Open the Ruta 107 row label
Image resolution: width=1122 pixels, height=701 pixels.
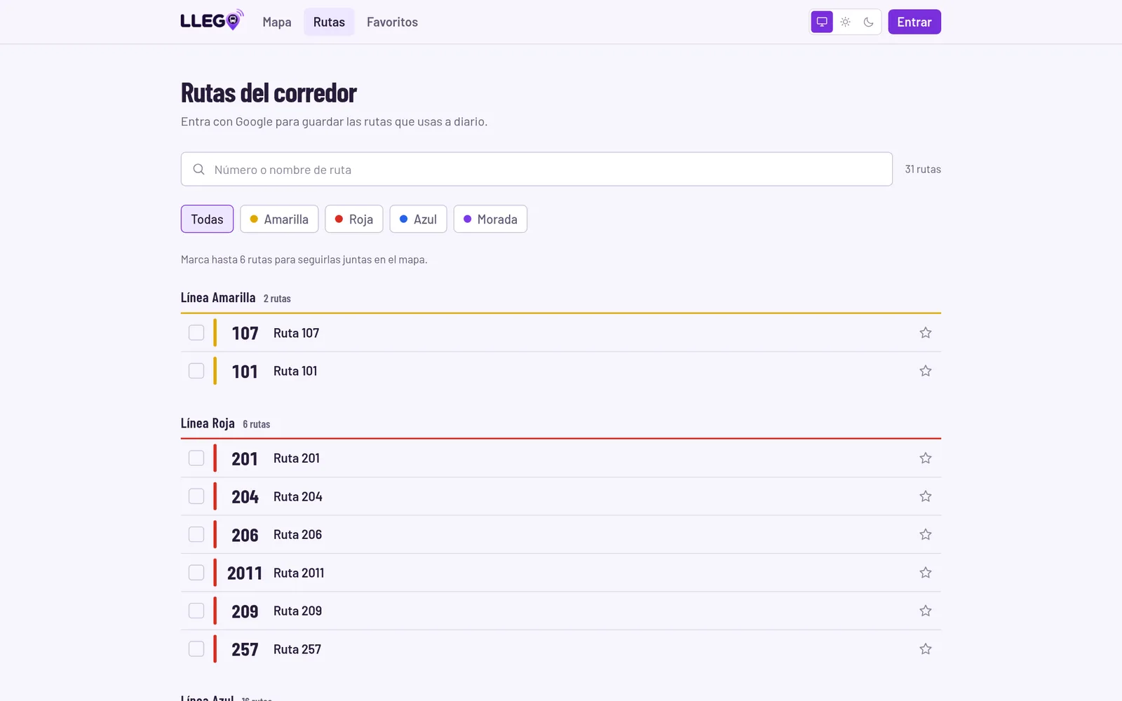coord(296,333)
